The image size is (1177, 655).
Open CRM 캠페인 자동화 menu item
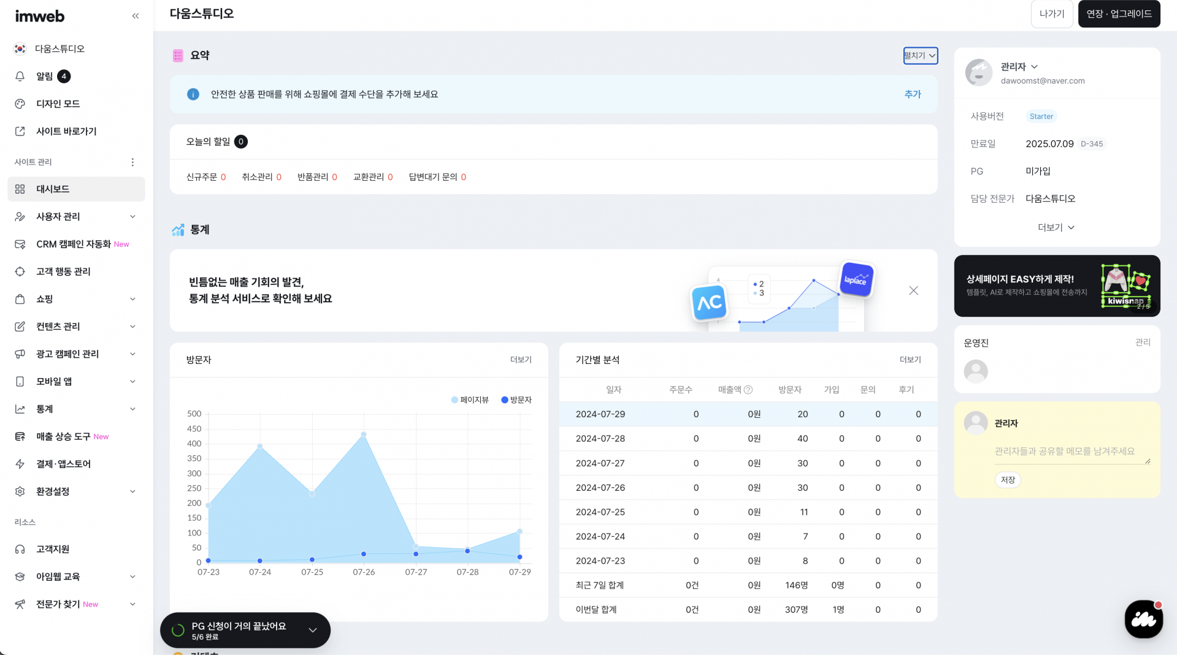pyautogui.click(x=73, y=244)
